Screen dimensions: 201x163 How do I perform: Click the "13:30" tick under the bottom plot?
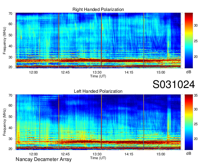[x=97, y=154]
